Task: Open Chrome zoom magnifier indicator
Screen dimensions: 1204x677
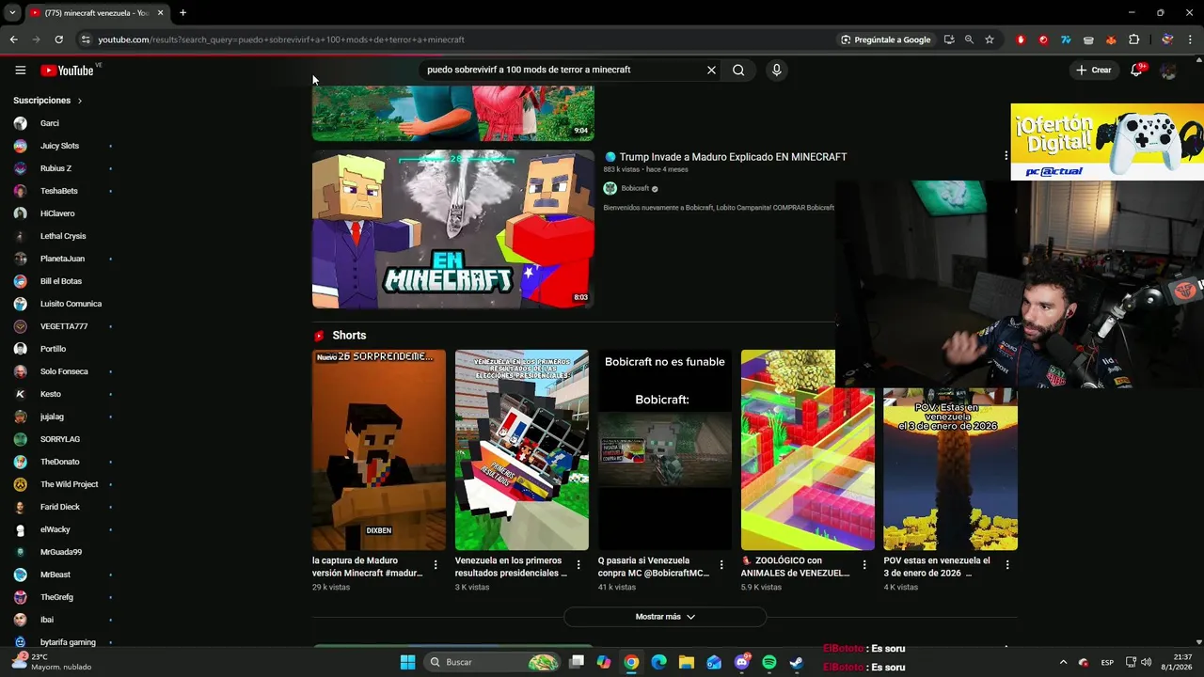Action: pyautogui.click(x=969, y=39)
